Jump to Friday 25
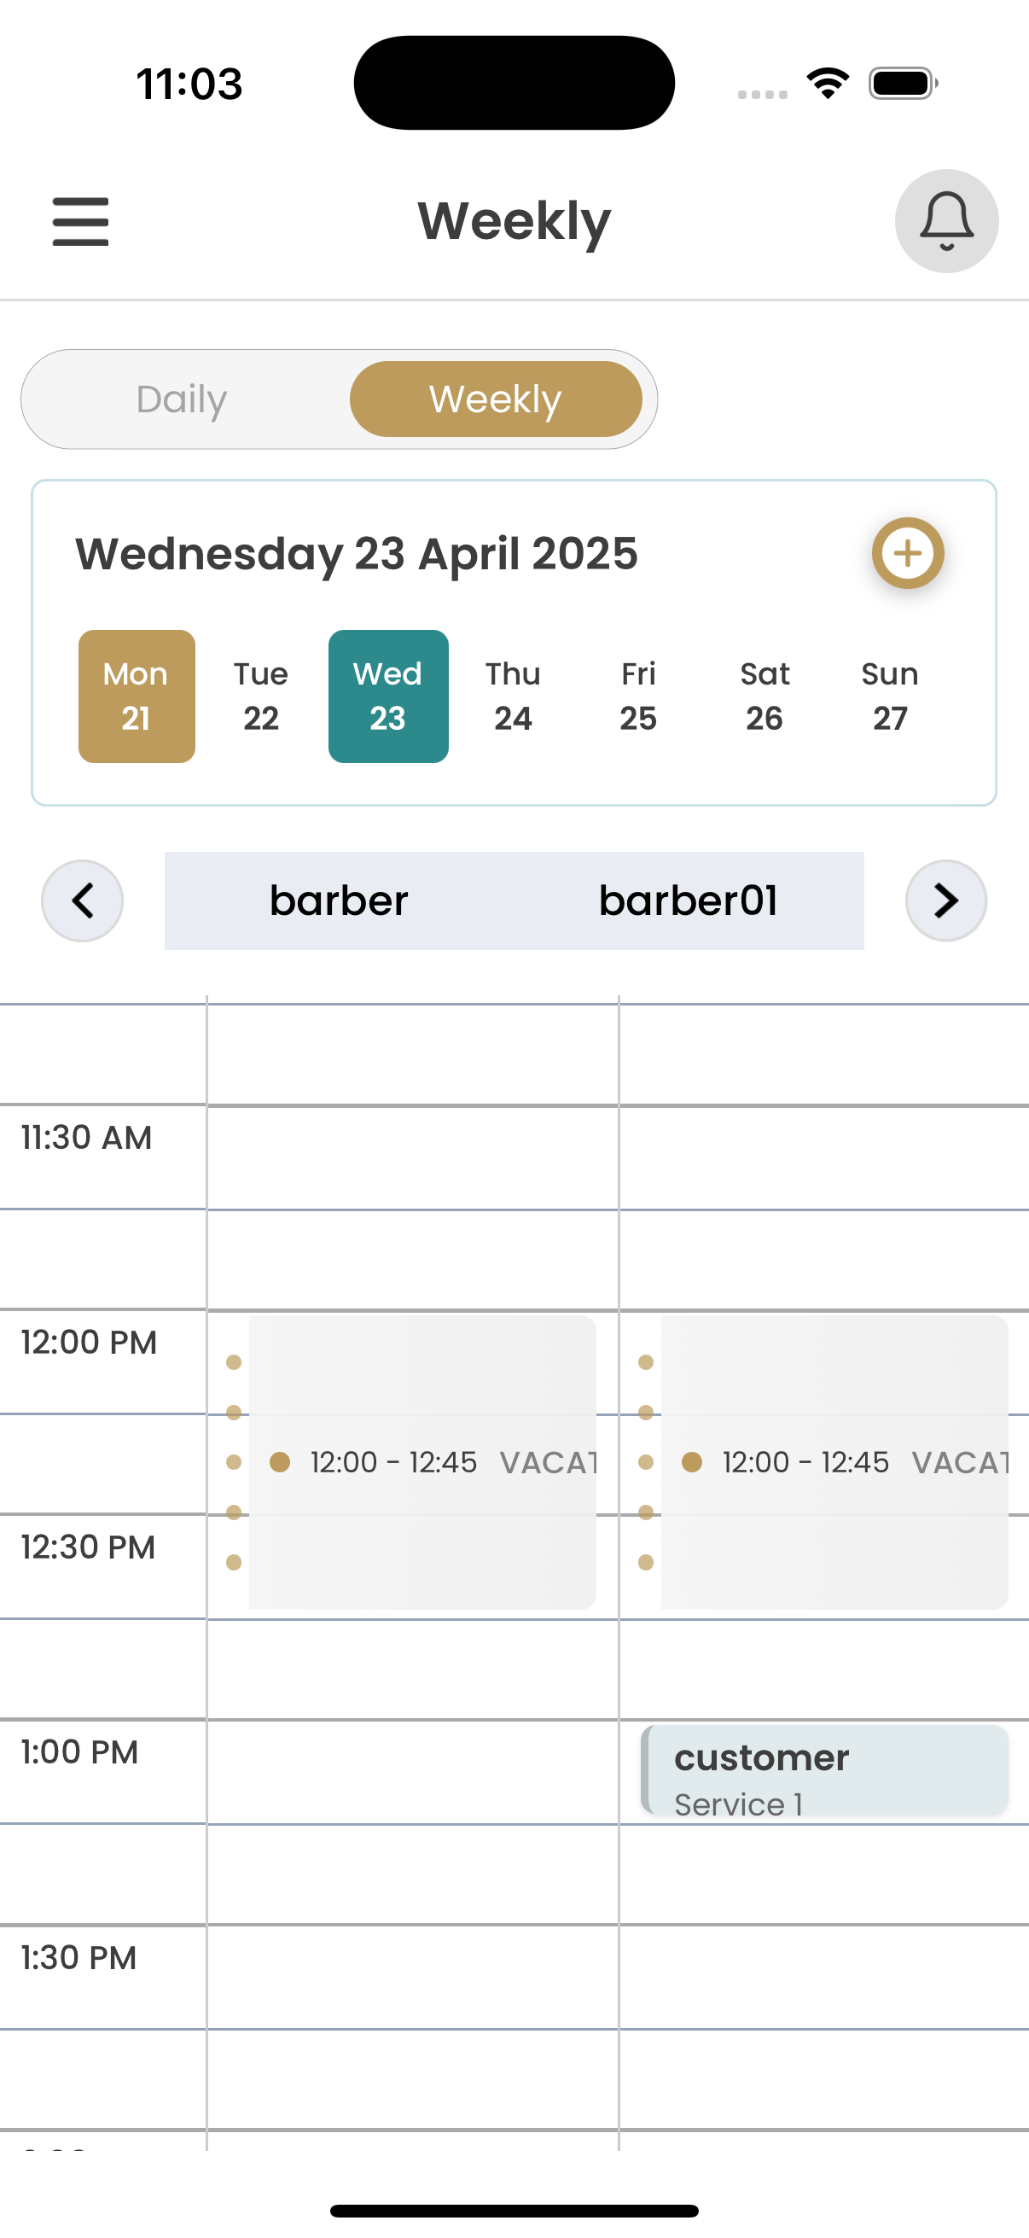Screen dimensions: 1029x2238 [638, 696]
